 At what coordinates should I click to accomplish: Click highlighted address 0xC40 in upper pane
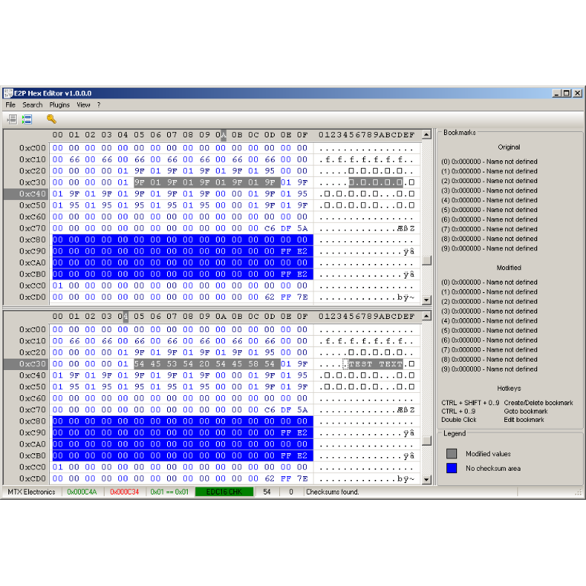[33, 194]
